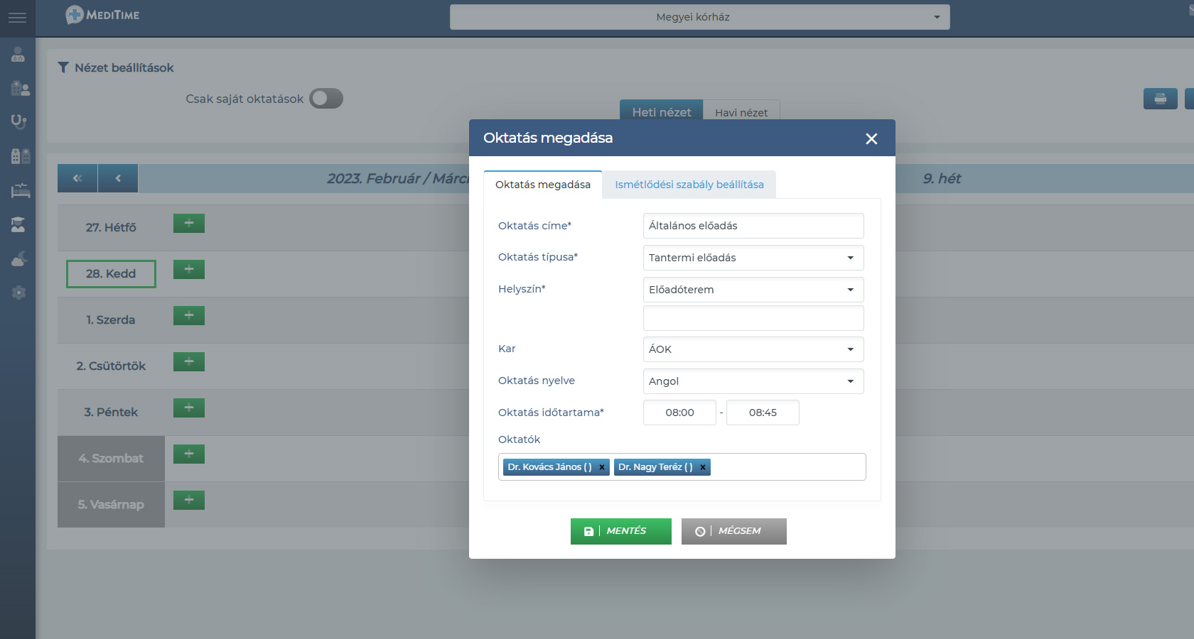The width and height of the screenshot is (1194, 639).
Task: Open the Helyszín Előadóterem dropdown
Action: click(753, 290)
